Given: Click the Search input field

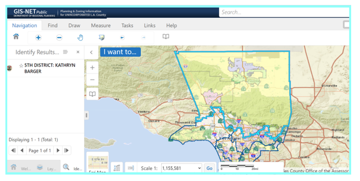Looking at the screenshot, I should pyautogui.click(x=284, y=12).
